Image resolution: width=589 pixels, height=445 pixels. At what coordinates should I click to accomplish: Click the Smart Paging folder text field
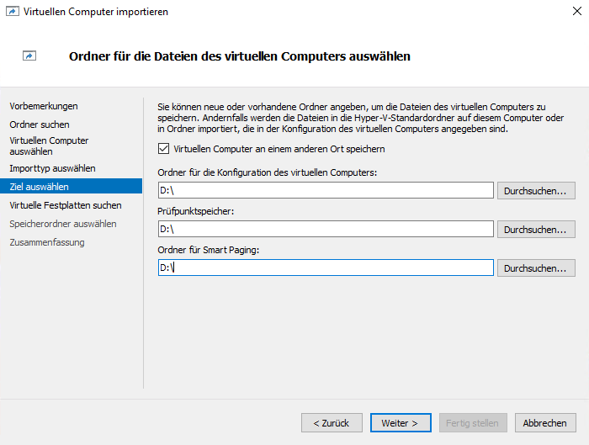tap(325, 268)
